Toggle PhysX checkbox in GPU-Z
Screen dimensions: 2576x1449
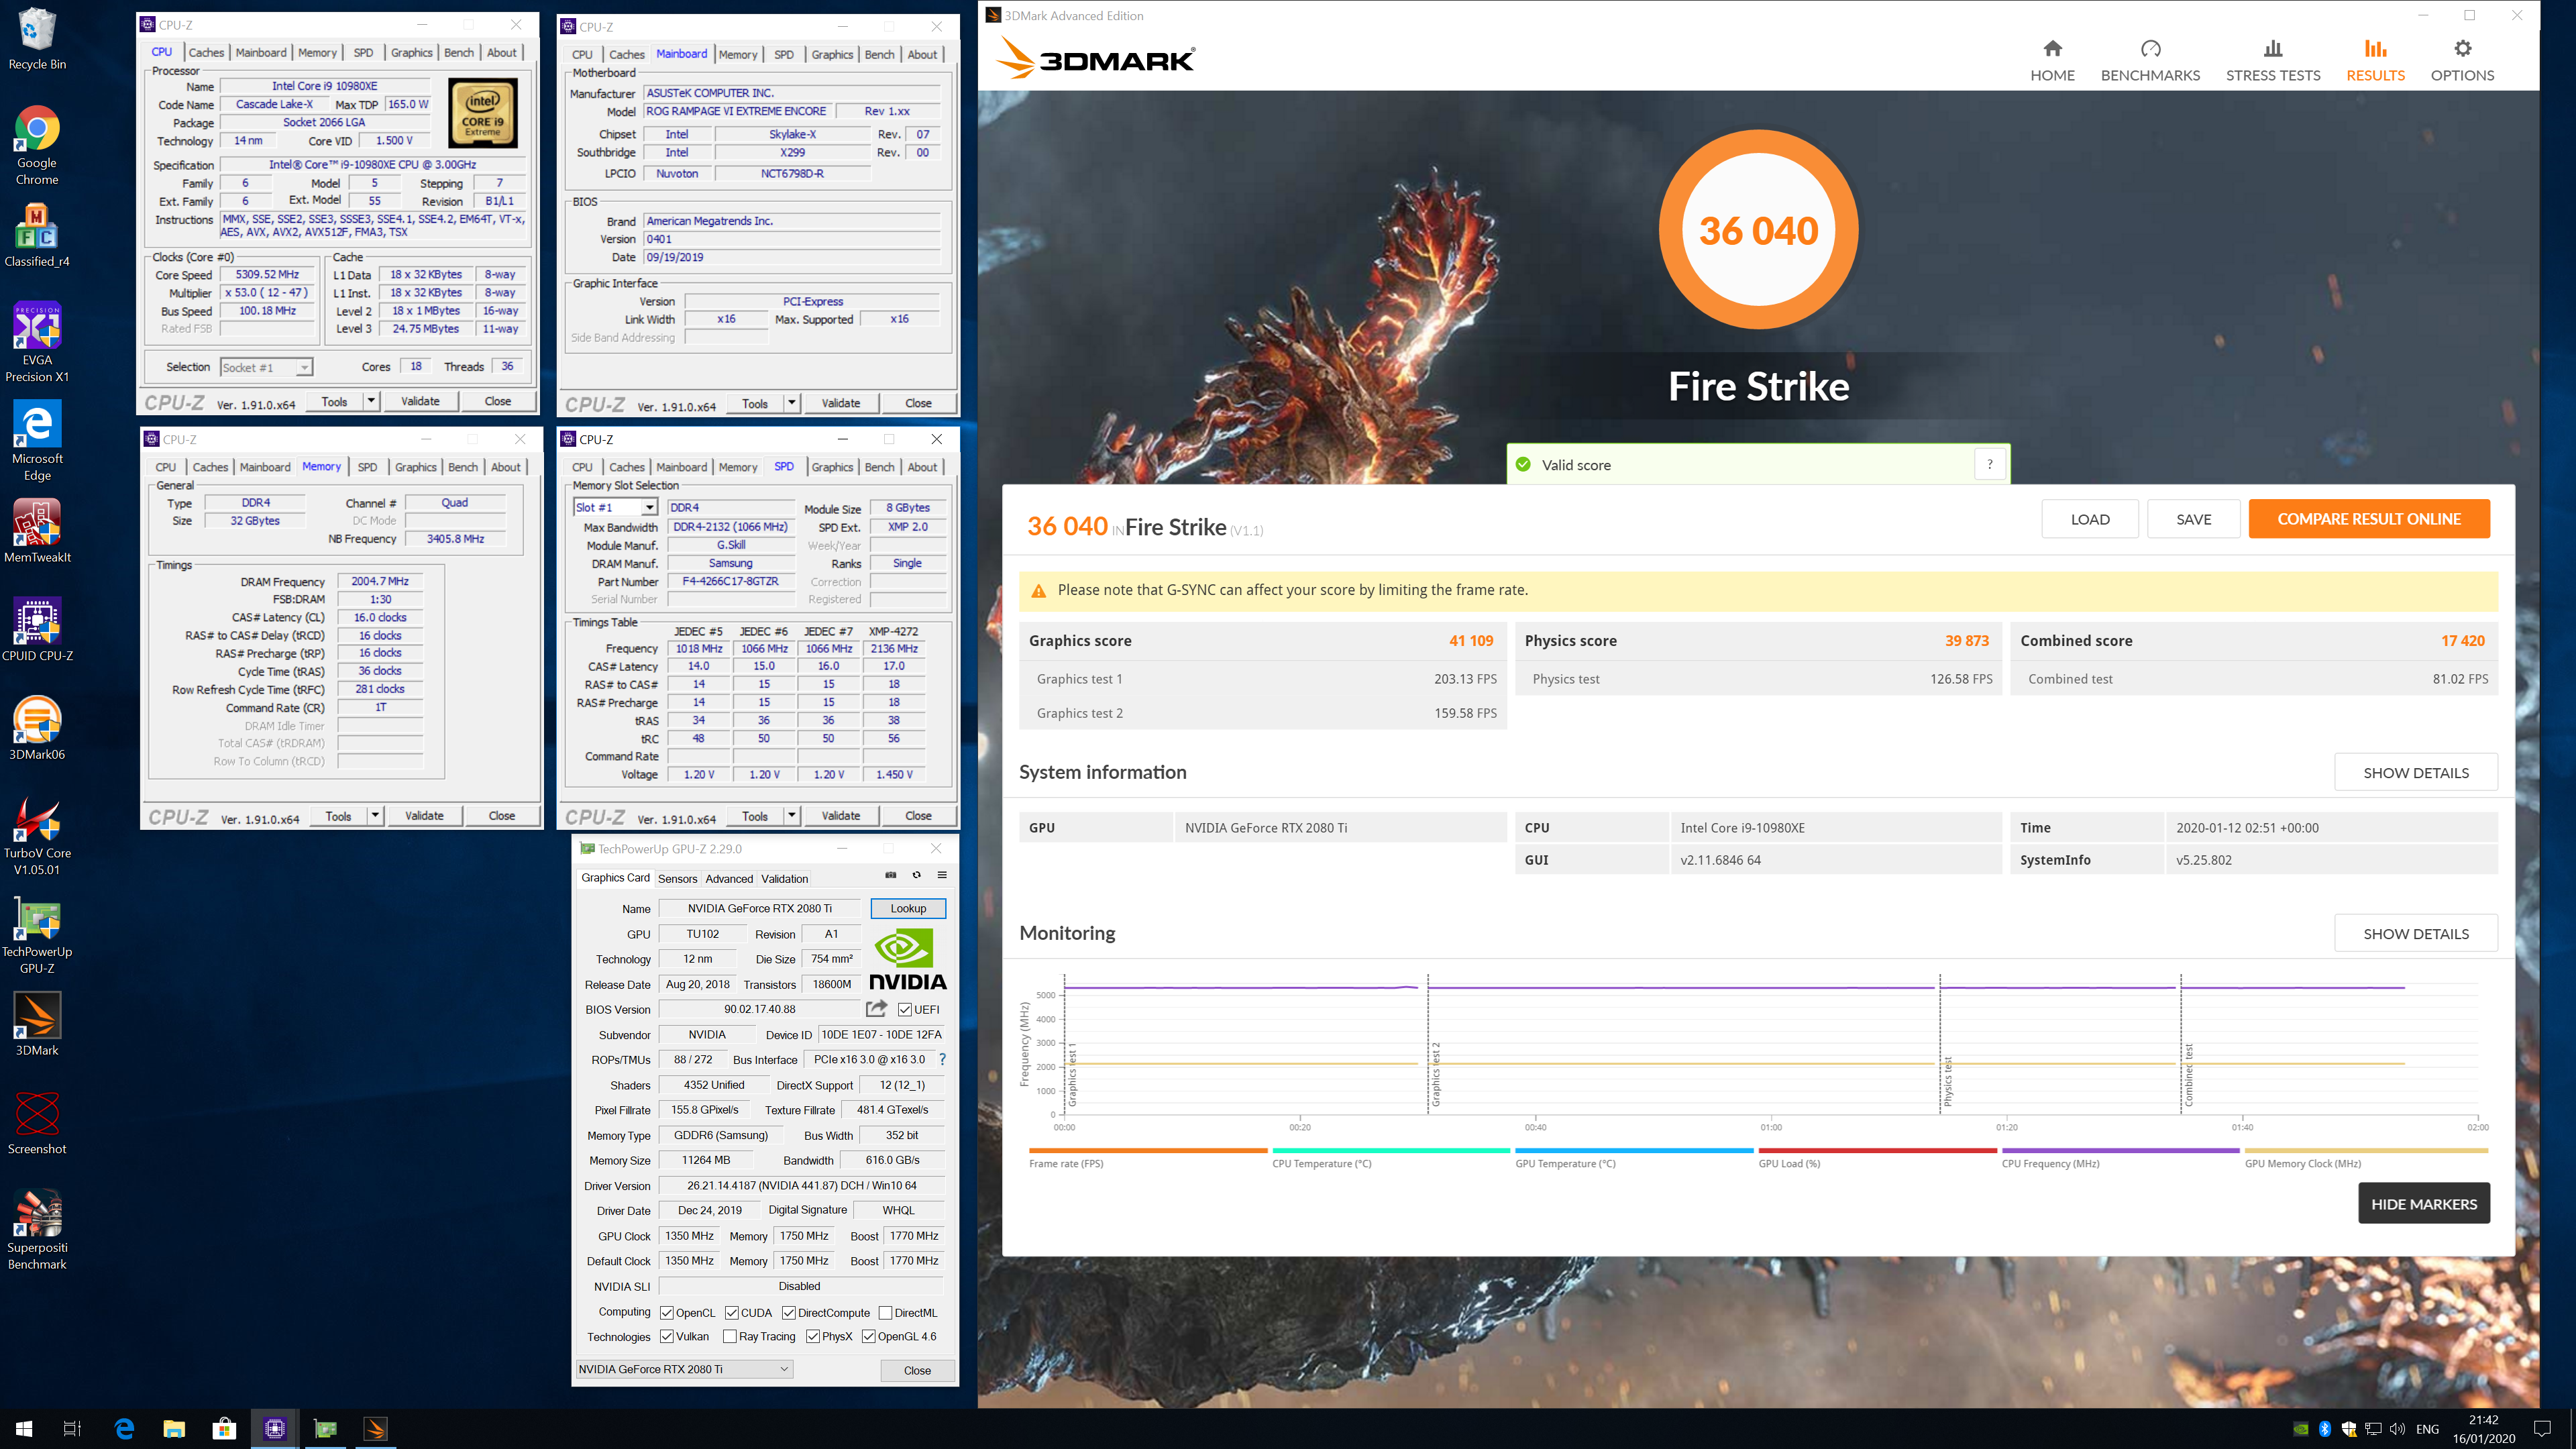[x=813, y=1336]
